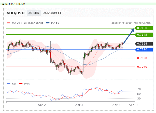Click the 30 MIN timeframe button

pyautogui.click(x=34, y=13)
